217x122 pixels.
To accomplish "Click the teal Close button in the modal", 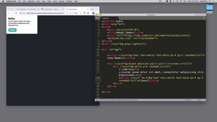I will (12, 30).
